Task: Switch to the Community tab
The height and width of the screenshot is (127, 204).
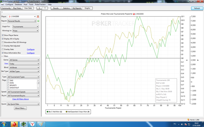Action: (6, 8)
